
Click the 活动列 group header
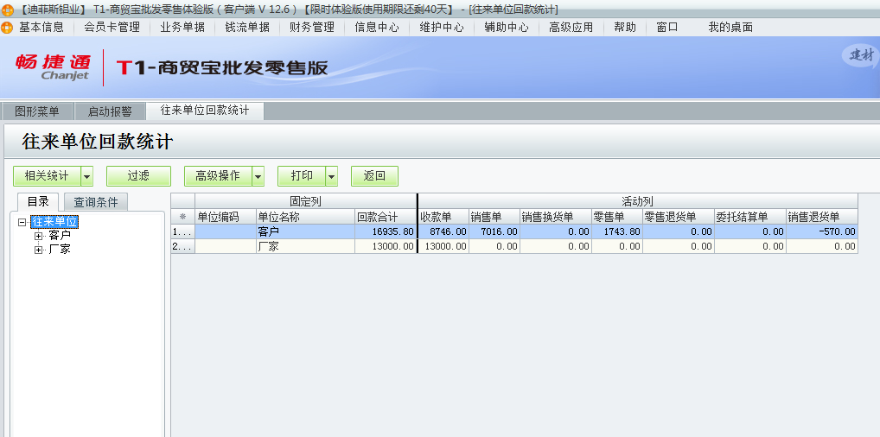[x=638, y=201]
